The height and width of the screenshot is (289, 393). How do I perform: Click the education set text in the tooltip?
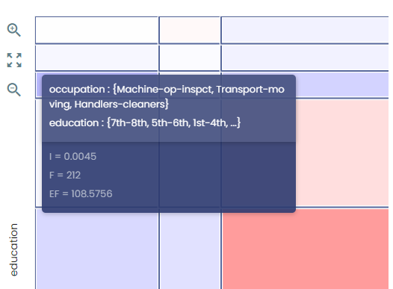(145, 122)
